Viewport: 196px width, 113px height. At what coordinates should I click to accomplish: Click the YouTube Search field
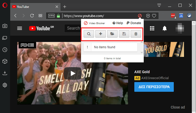(x=73, y=28)
